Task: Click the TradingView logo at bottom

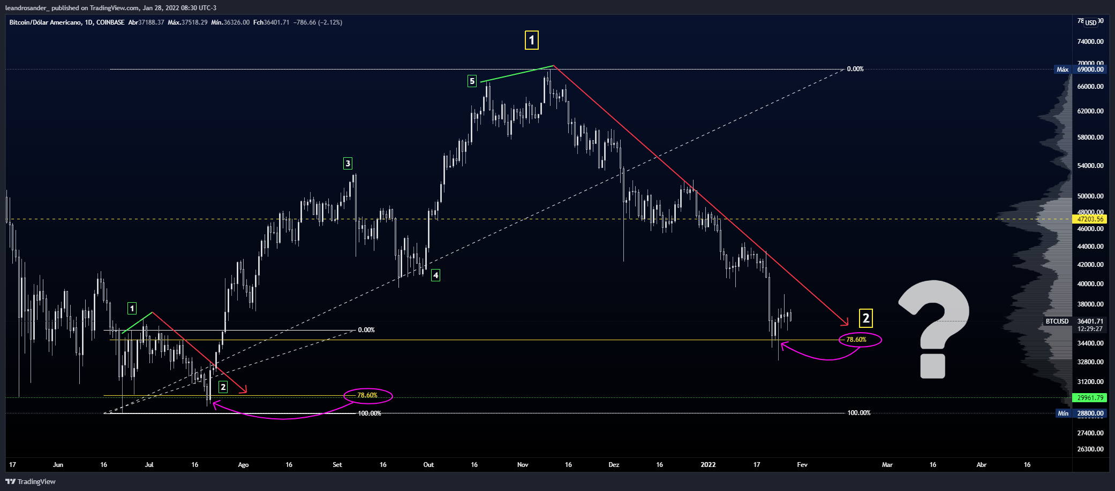Action: point(31,481)
